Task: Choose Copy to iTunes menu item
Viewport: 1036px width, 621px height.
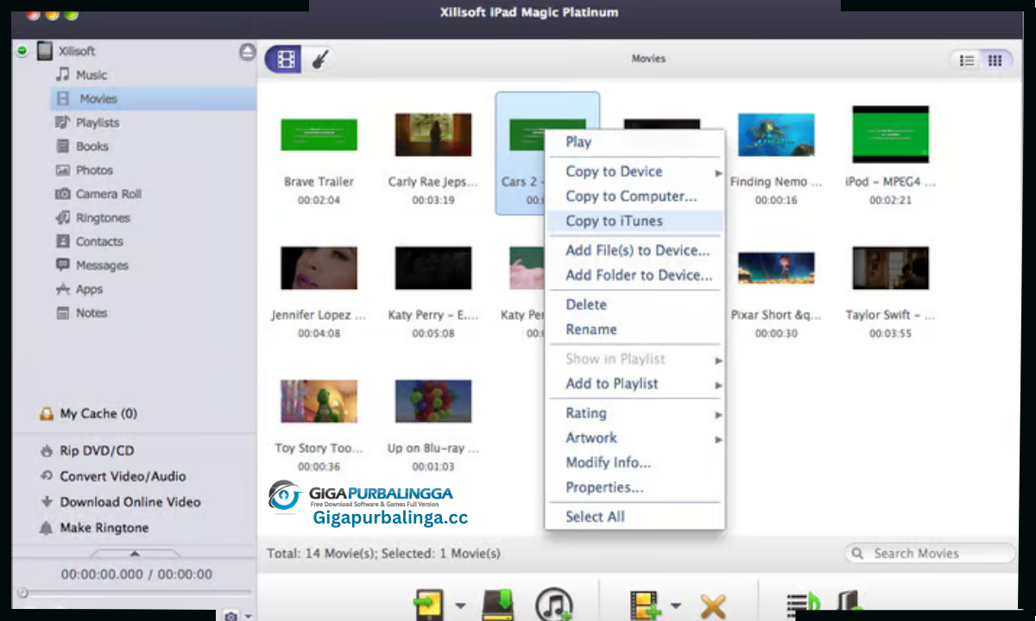Action: click(x=635, y=221)
